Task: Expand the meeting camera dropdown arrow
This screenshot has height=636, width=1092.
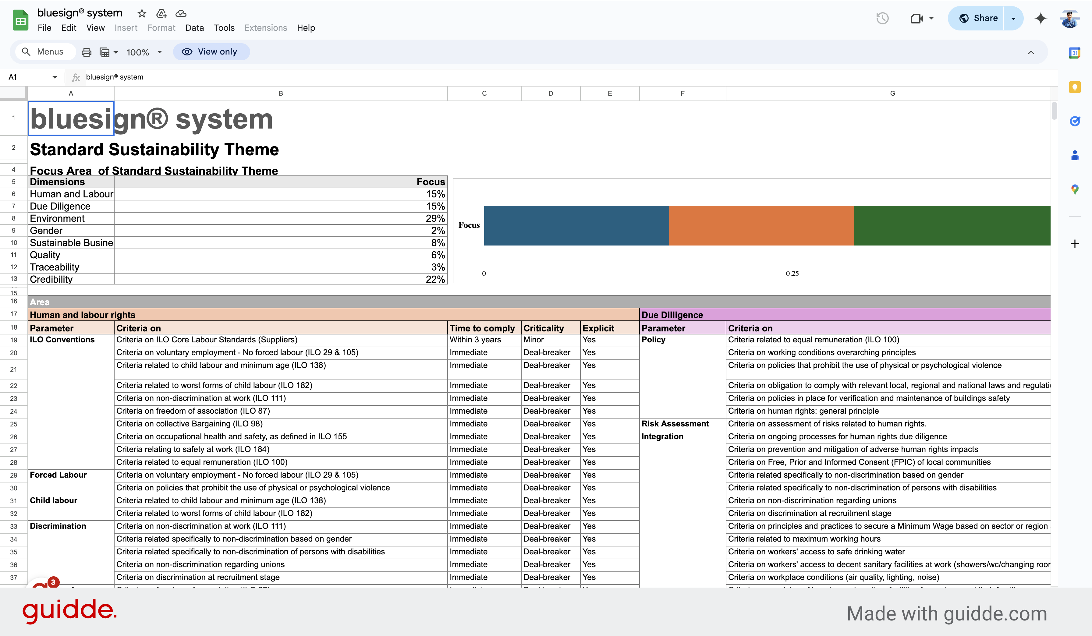Action: pos(931,18)
